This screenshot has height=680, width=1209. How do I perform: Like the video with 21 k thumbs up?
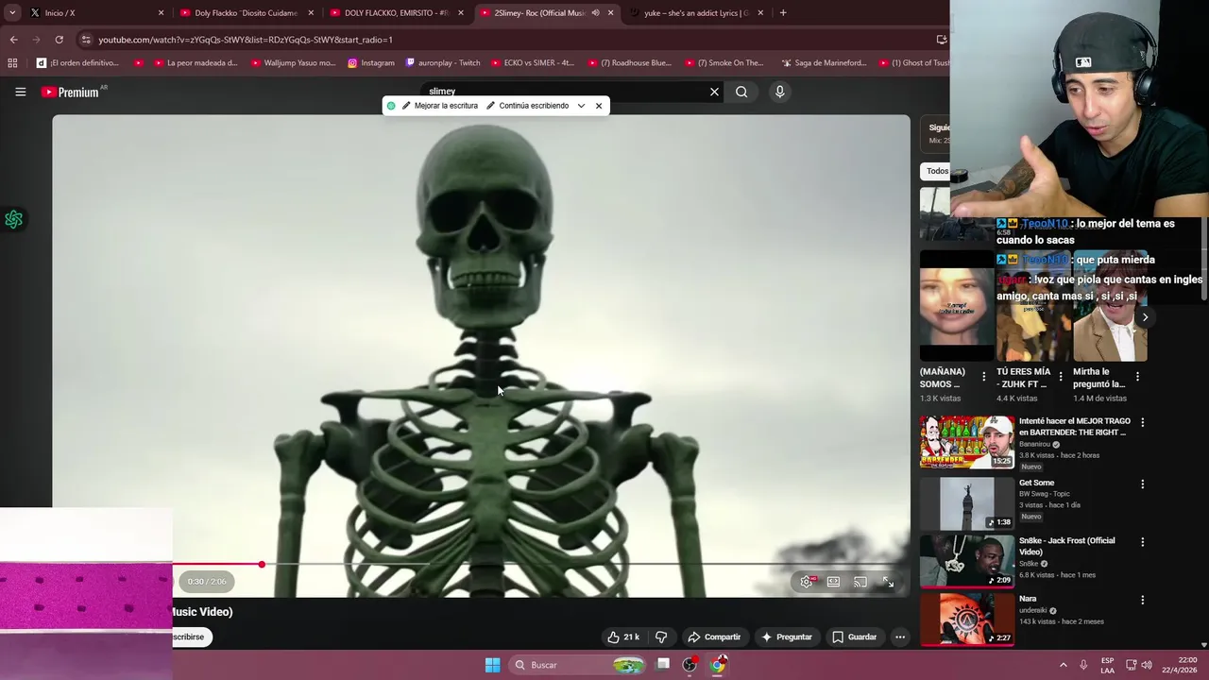[623, 637]
